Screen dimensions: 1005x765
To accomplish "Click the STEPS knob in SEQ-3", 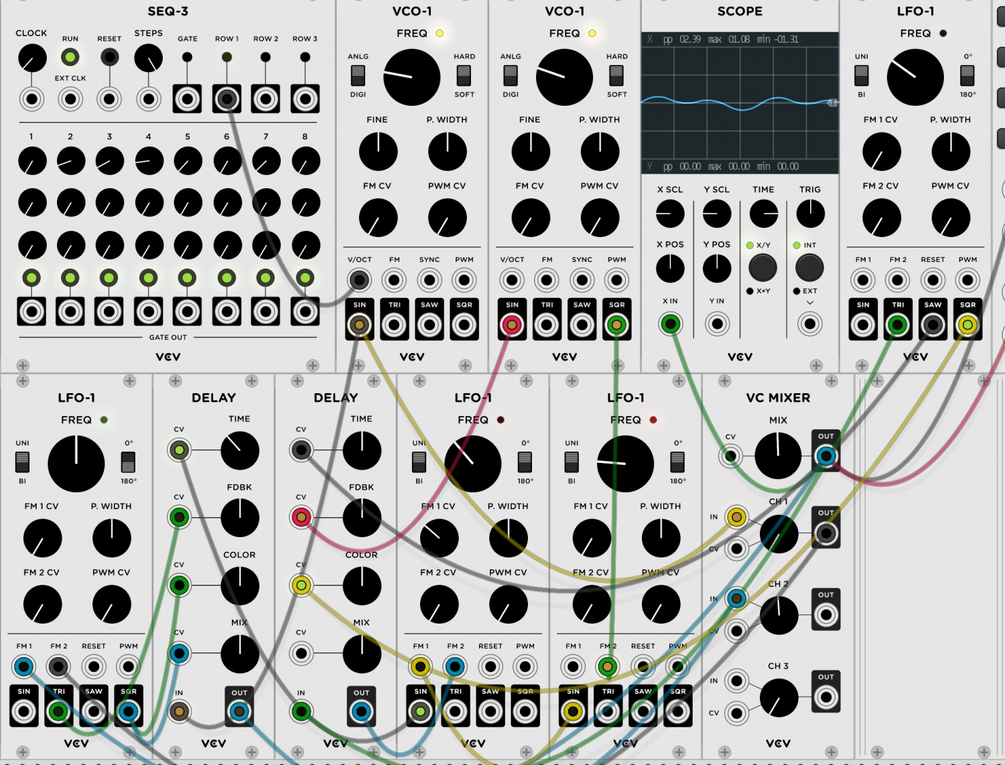I will click(x=148, y=58).
